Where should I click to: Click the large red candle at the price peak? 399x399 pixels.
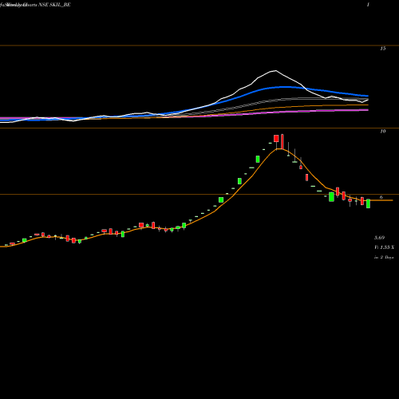tap(276, 139)
